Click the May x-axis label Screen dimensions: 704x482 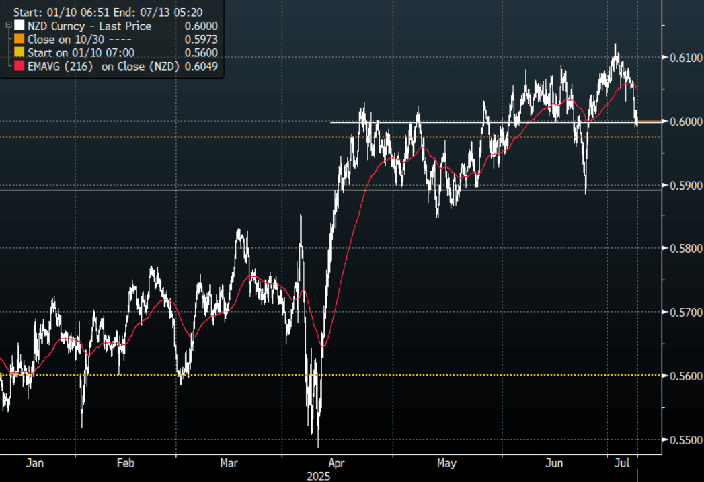[446, 463]
